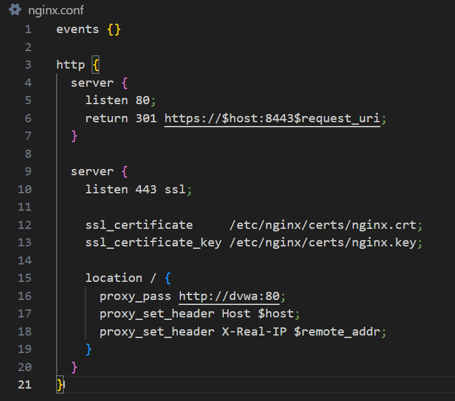455x401 pixels.
Task: Click 'server' on line 9
Action: [92, 172]
